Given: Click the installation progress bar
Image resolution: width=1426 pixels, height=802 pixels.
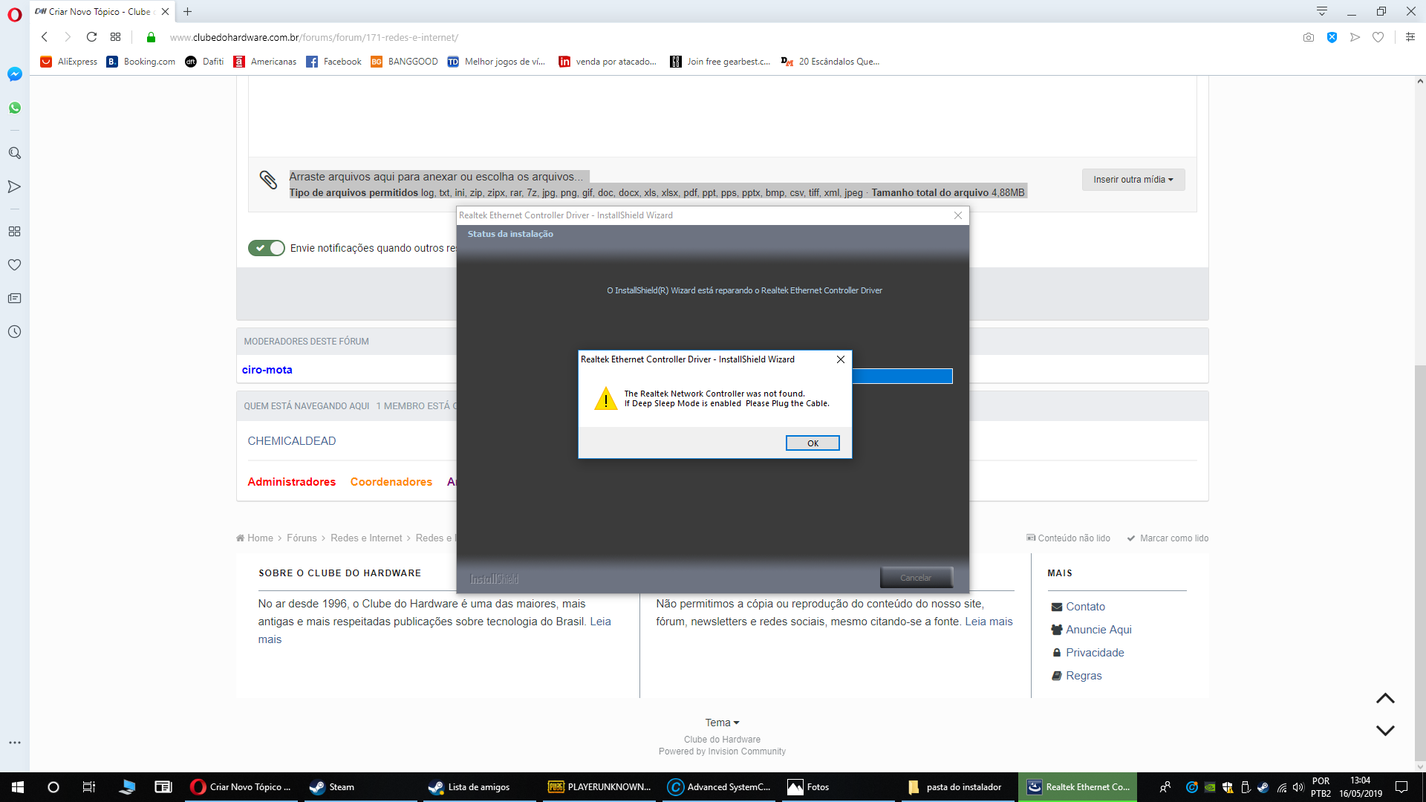Looking at the screenshot, I should tap(902, 376).
